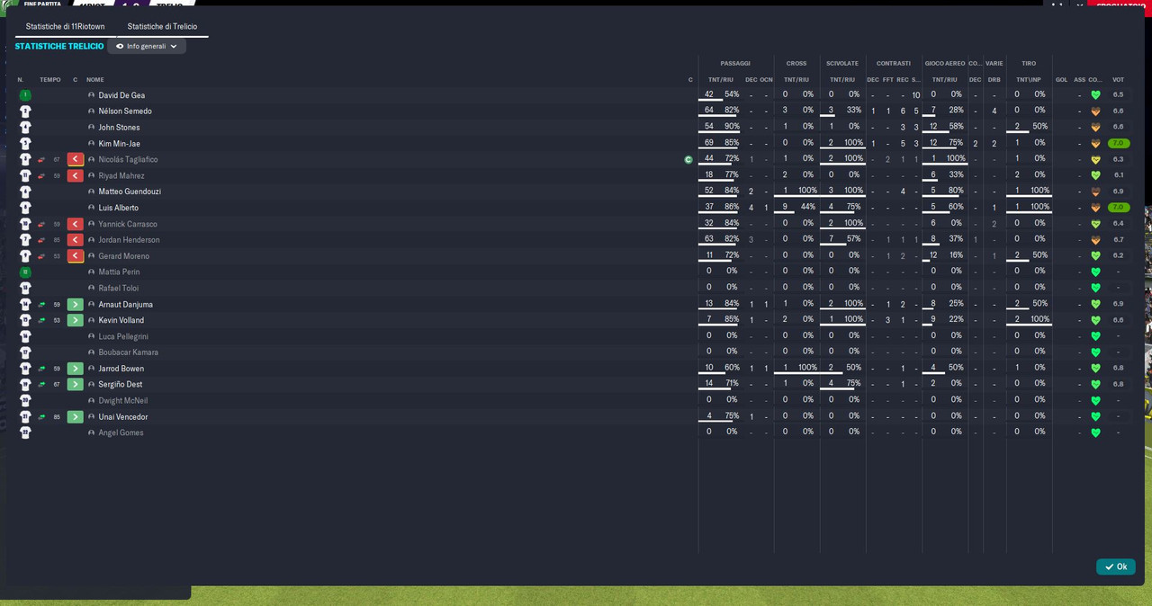Click the captain badge in Tagliafico's row
This screenshot has height=606, width=1152.
[x=688, y=159]
